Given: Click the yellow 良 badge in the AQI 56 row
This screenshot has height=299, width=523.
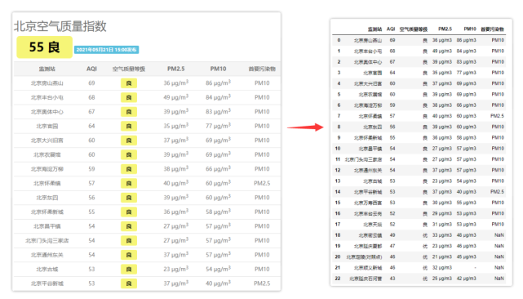Looking at the screenshot, I should click(x=129, y=198).
